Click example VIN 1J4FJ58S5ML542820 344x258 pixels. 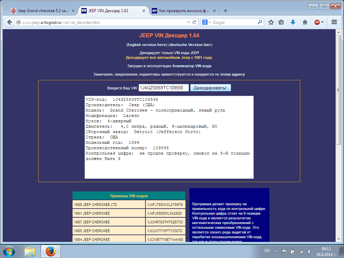164,213
